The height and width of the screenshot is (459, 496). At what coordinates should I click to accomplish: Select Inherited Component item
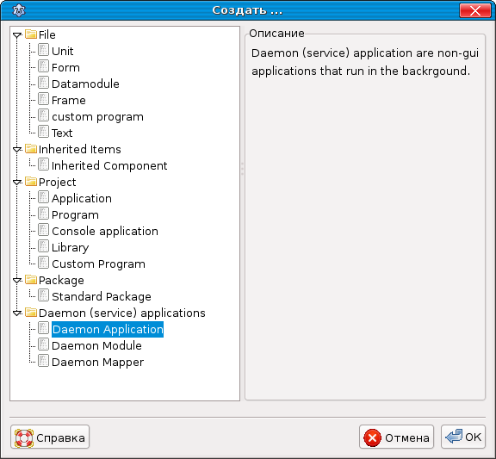click(x=109, y=165)
